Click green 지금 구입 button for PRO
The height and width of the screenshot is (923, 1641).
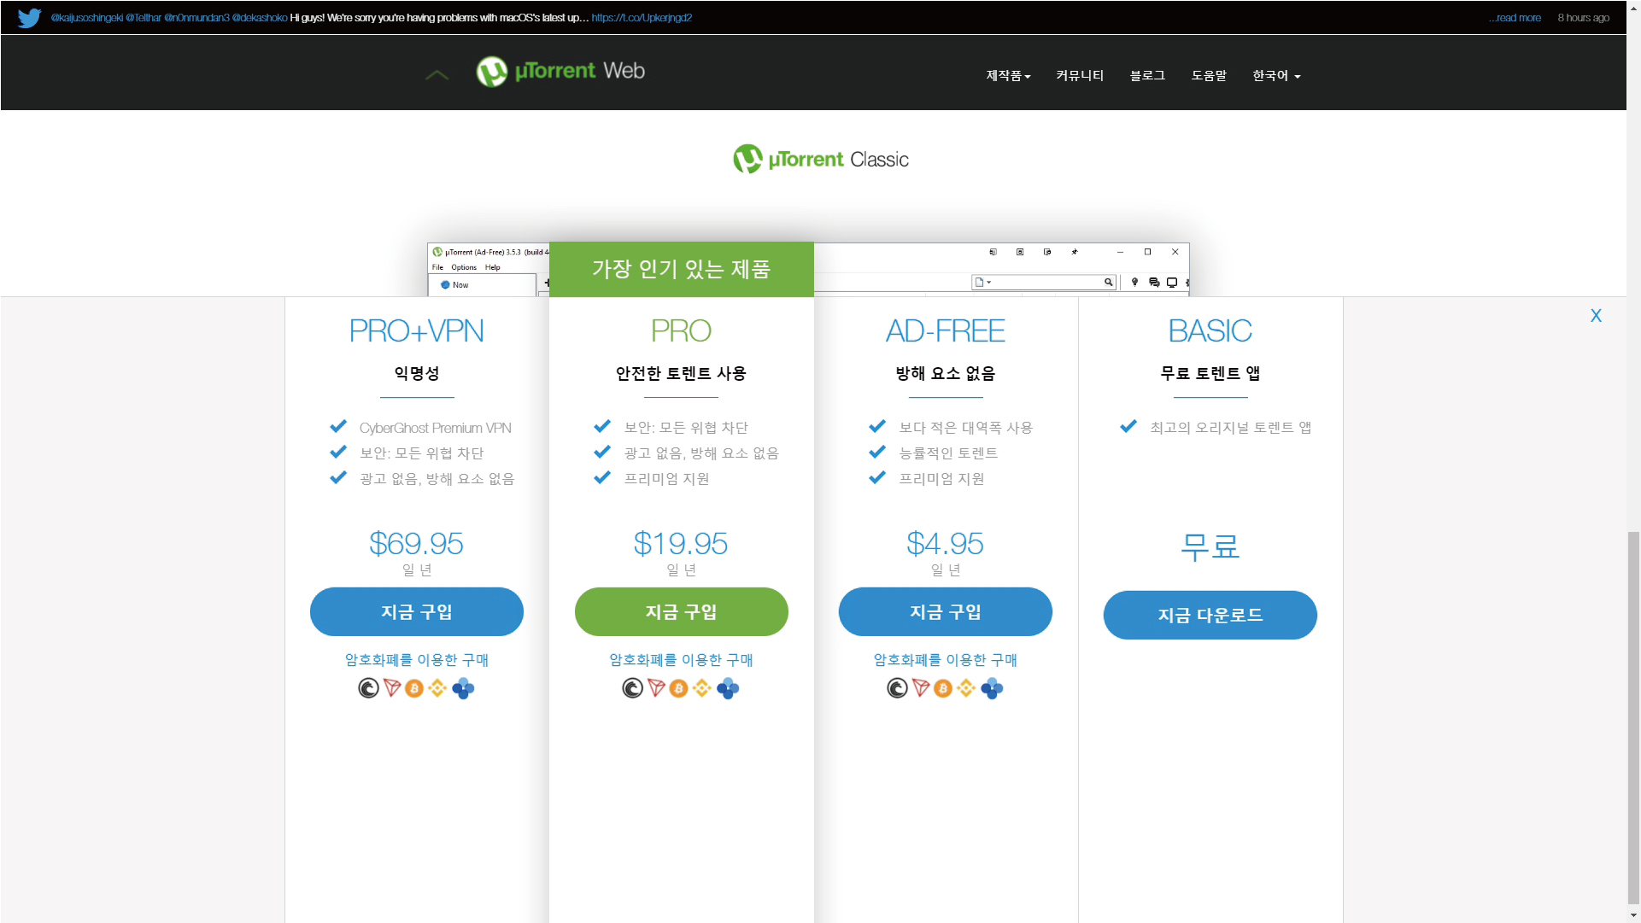click(681, 611)
